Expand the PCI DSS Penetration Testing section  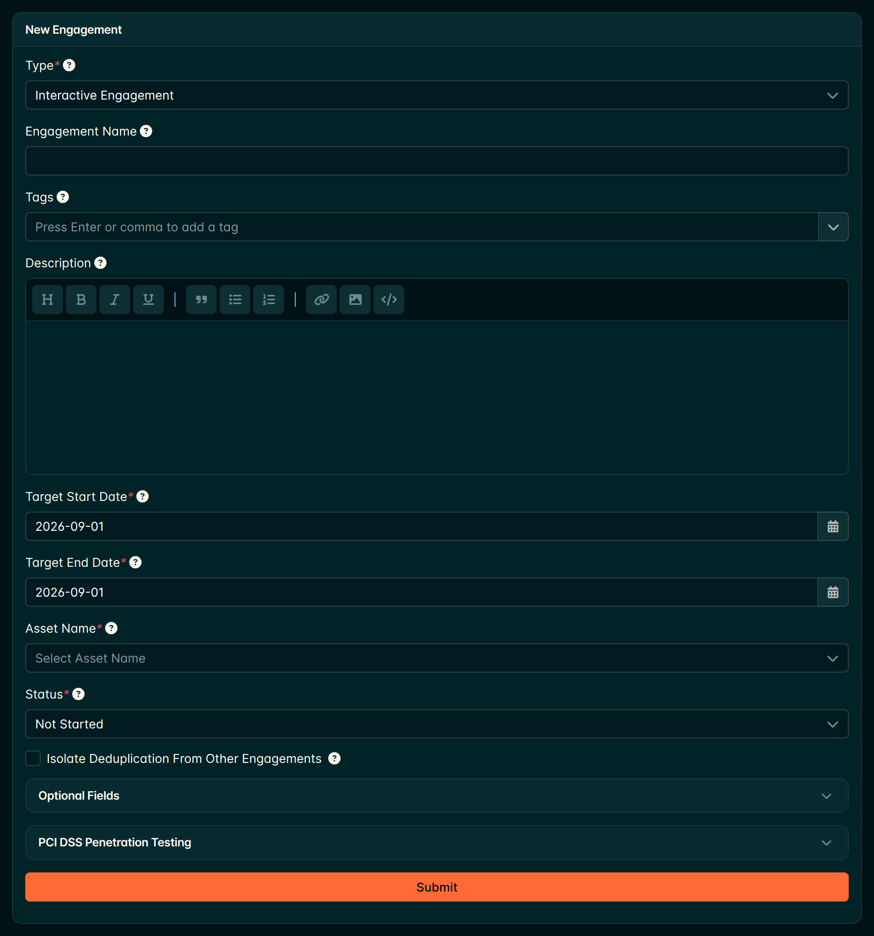[437, 842]
